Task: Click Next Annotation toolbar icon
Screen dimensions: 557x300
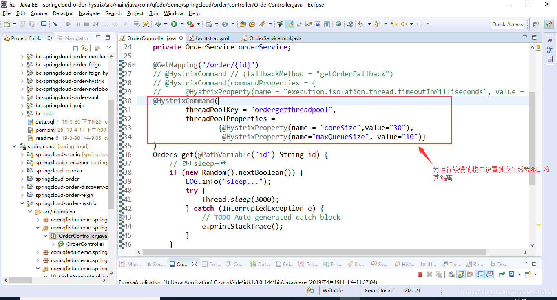Action: tap(361, 24)
